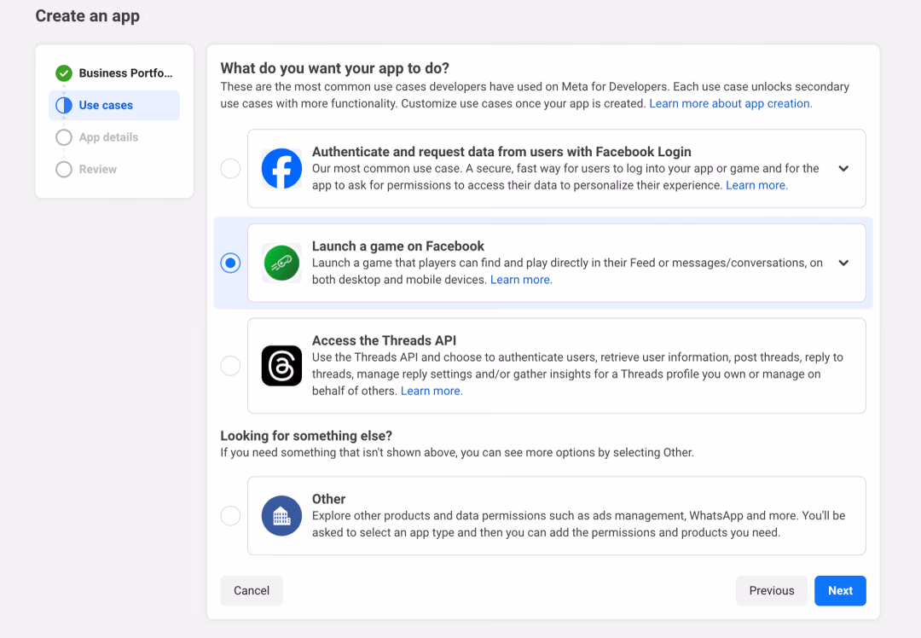Go to the Use cases step

pos(114,105)
